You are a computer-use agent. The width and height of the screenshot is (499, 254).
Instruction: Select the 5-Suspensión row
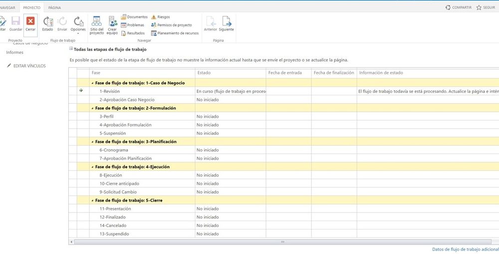[x=283, y=133]
